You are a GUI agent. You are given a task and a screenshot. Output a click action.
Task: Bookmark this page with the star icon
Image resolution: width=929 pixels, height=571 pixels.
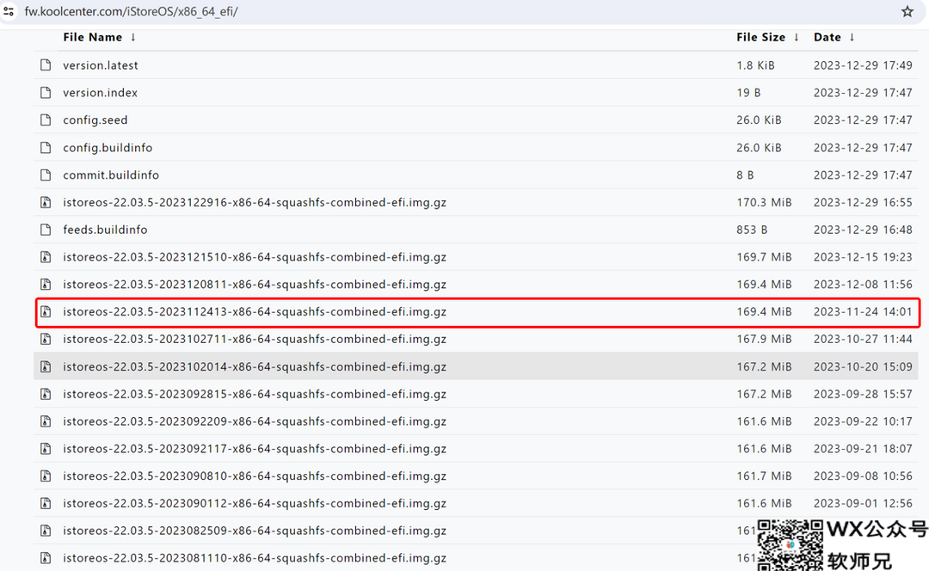tap(907, 11)
